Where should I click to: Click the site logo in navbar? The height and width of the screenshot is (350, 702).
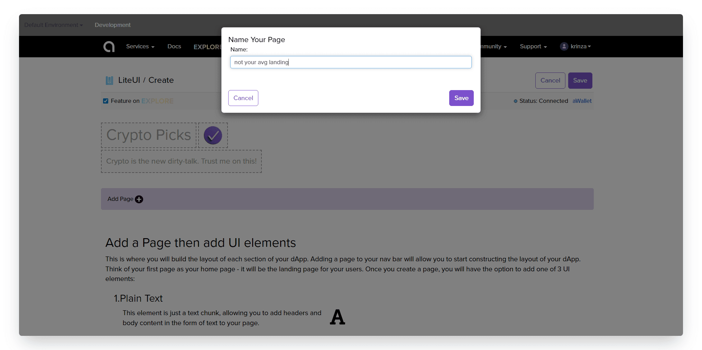(x=109, y=47)
